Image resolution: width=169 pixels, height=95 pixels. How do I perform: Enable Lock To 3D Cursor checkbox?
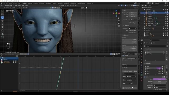click(x=129, y=30)
